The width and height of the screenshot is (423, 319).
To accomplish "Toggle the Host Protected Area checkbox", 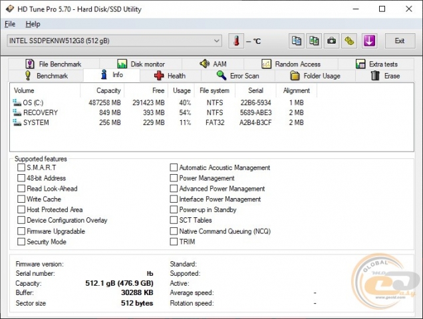I will 21,209.
